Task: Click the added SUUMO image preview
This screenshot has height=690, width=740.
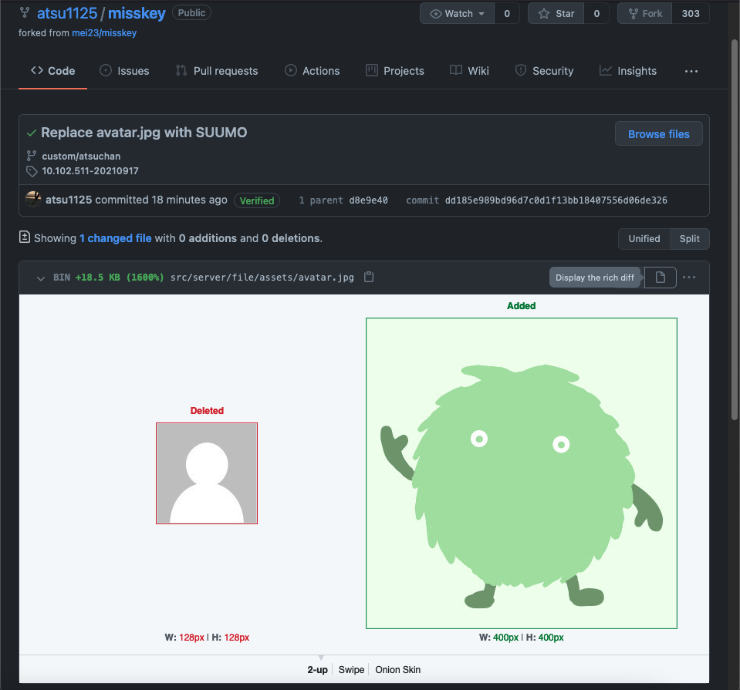Action: [x=521, y=473]
